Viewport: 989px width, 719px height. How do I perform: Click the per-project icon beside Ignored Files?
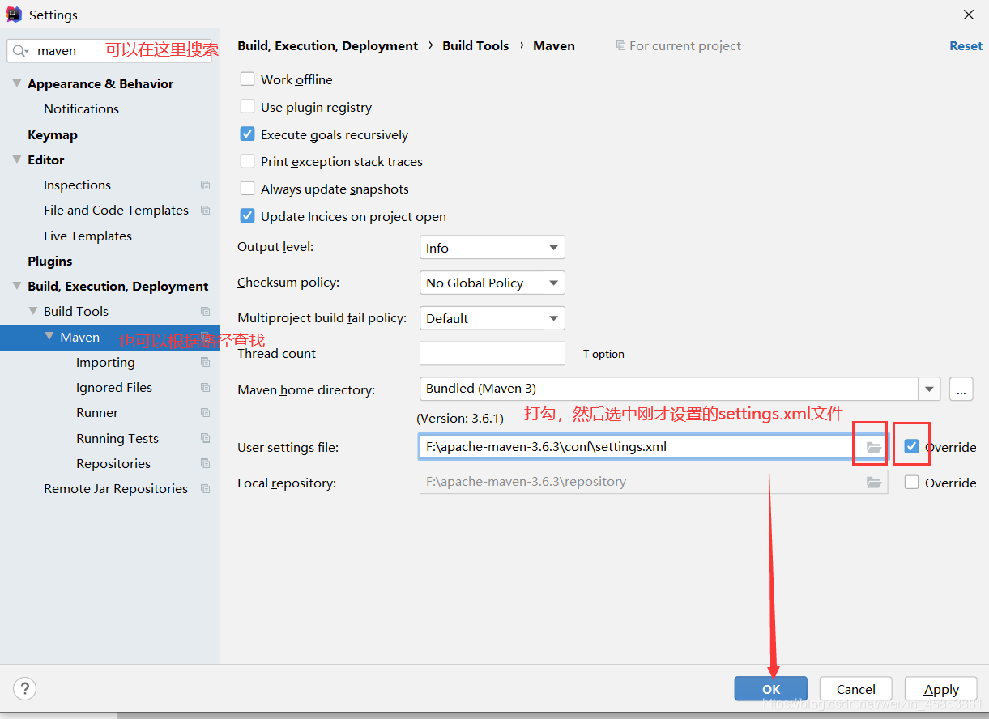pyautogui.click(x=205, y=388)
